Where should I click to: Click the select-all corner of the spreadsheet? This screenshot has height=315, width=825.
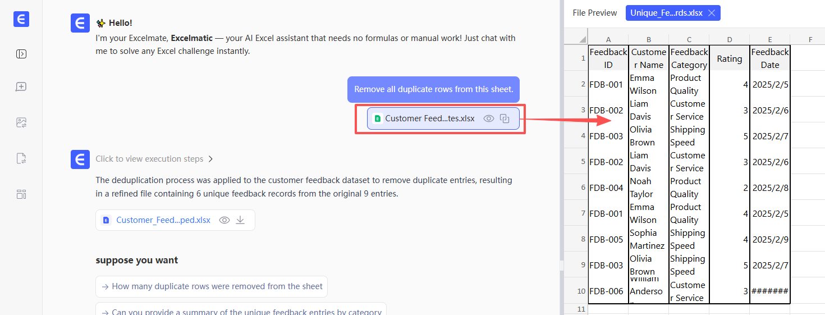tap(575, 39)
